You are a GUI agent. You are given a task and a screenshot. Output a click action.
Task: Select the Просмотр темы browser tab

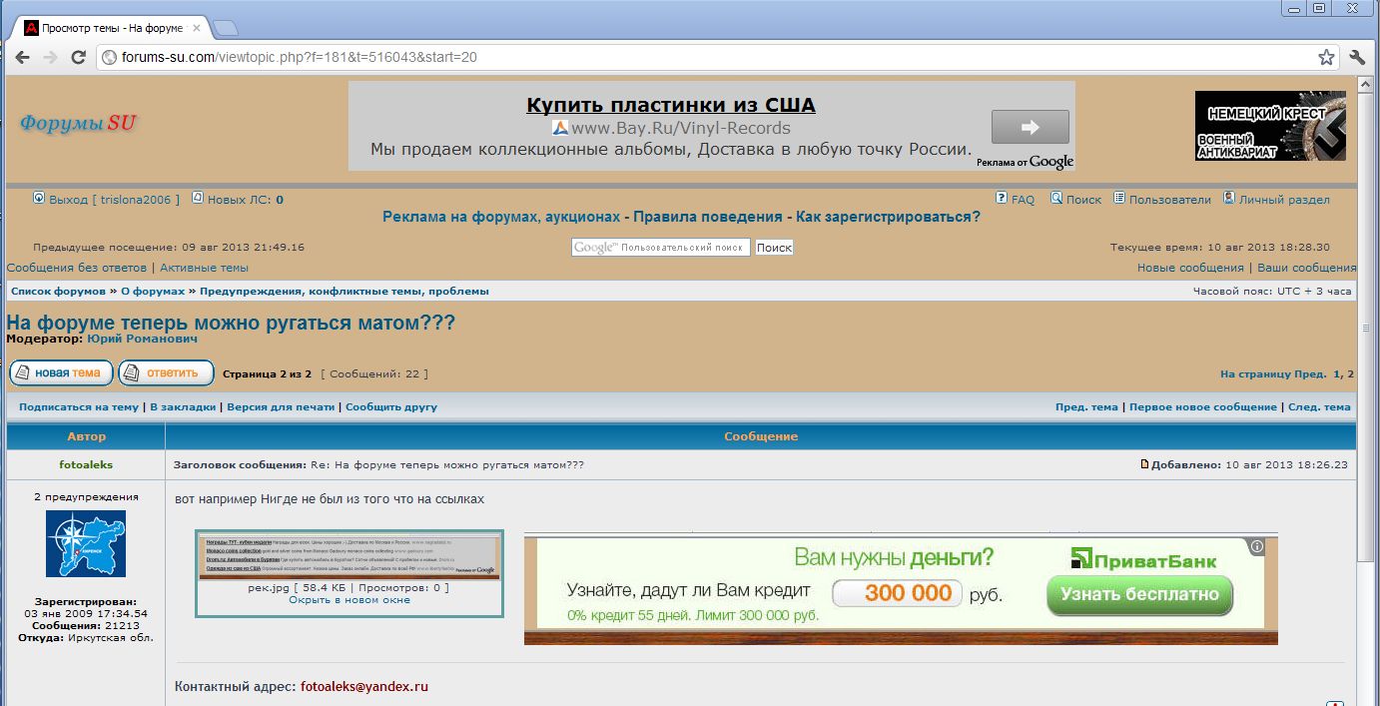[x=110, y=28]
